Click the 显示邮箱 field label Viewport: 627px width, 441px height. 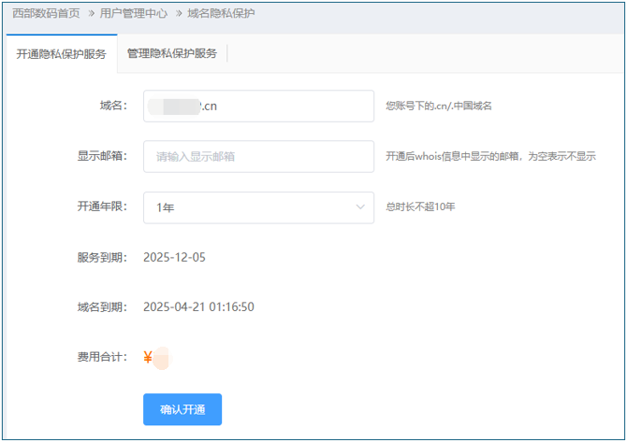coord(101,156)
